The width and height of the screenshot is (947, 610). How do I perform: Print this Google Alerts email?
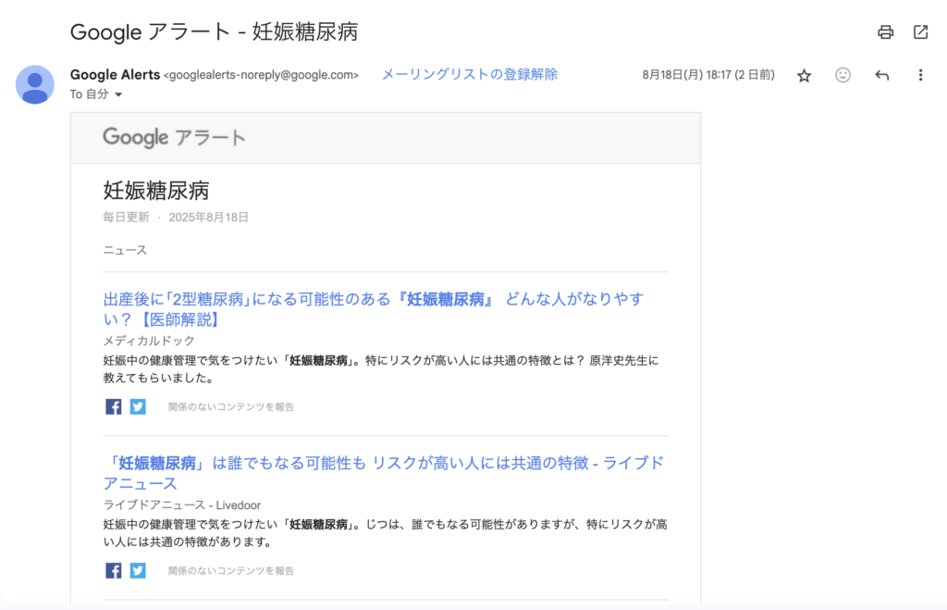point(885,32)
